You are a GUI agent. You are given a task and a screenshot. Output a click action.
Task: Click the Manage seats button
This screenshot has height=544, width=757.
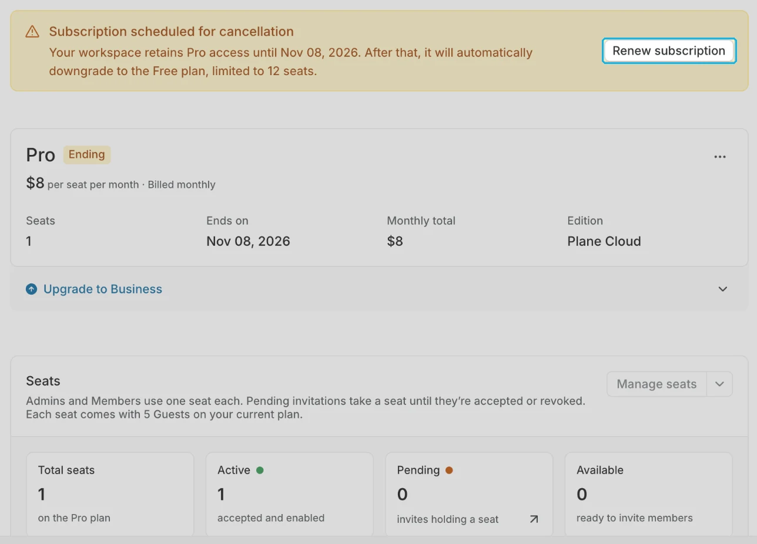(656, 384)
